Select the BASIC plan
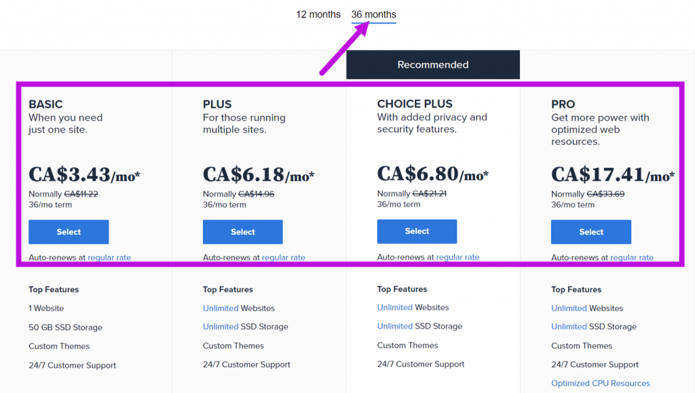Image resolution: width=695 pixels, height=393 pixels. click(69, 232)
